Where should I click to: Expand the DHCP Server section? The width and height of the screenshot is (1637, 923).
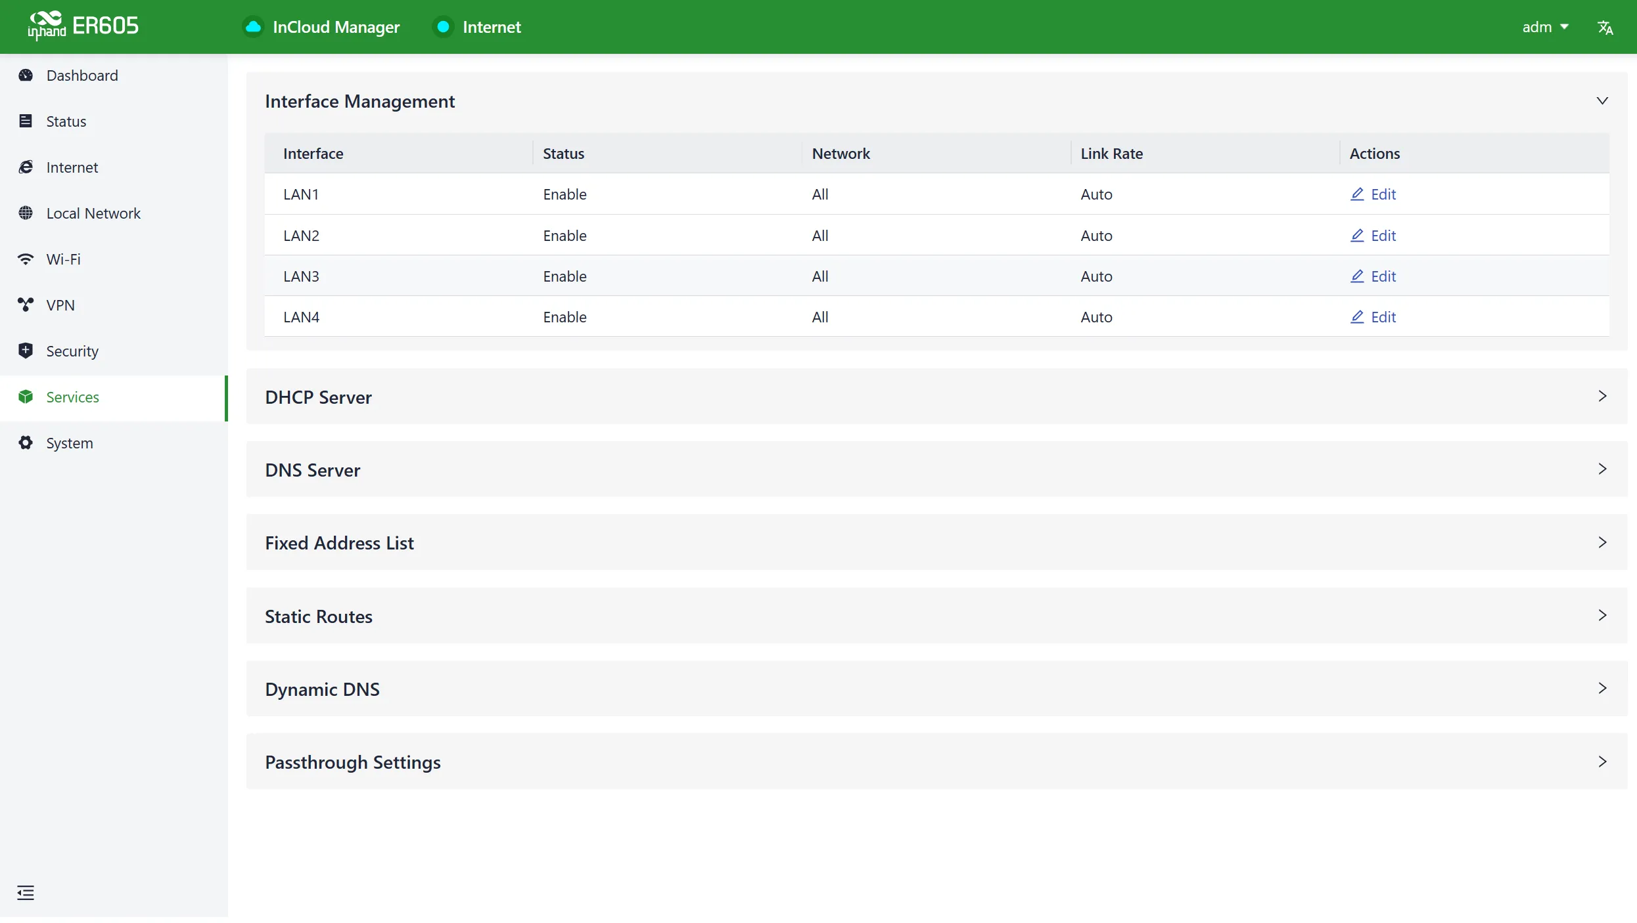coord(1602,396)
